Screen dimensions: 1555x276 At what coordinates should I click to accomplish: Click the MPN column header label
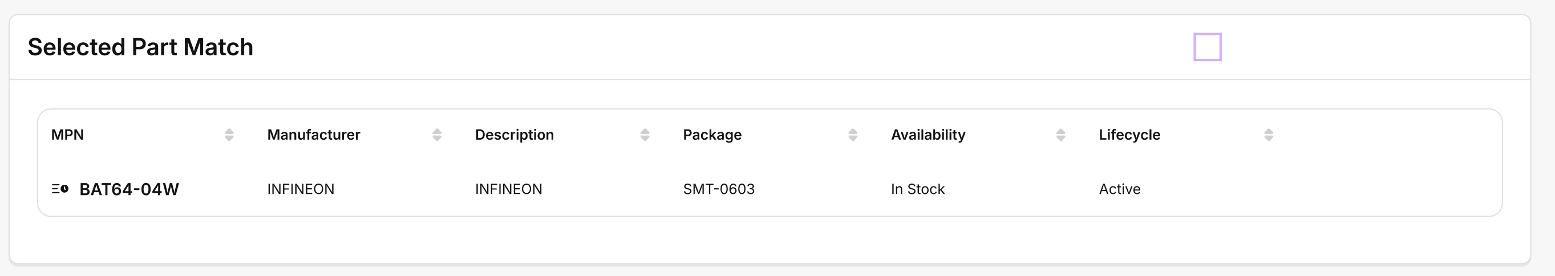(68, 135)
